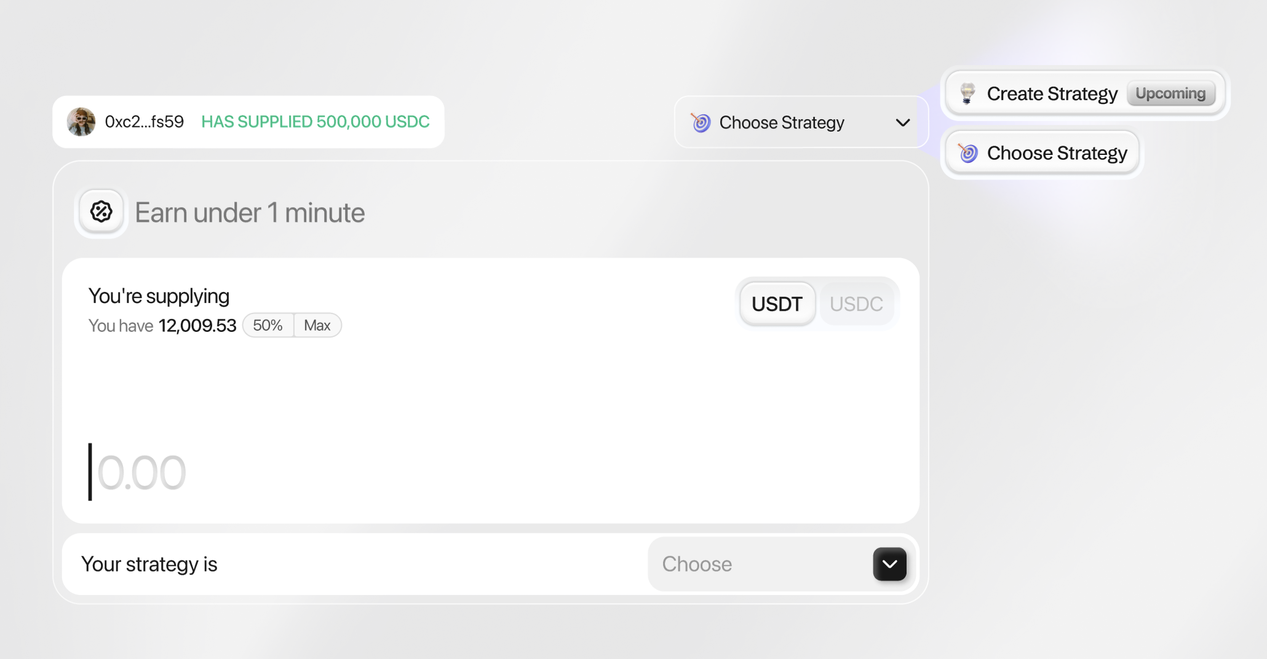Click the user avatar picture

[81, 122]
